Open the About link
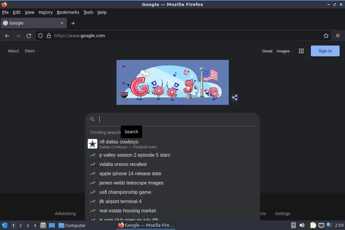Screen dimensions: 345x230 13,51
